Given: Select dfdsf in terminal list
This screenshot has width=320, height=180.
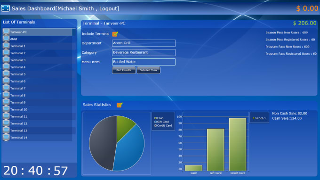Looking at the screenshot, I should pos(14,39).
